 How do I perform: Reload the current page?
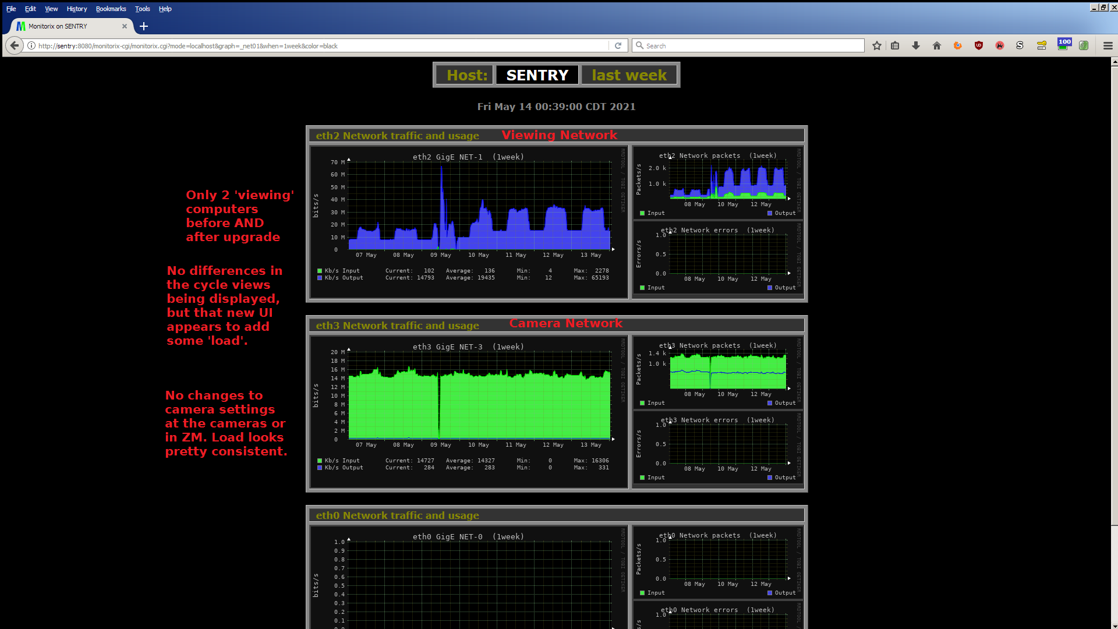(x=618, y=45)
